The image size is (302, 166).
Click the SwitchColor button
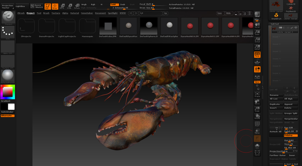[x=8, y=112]
